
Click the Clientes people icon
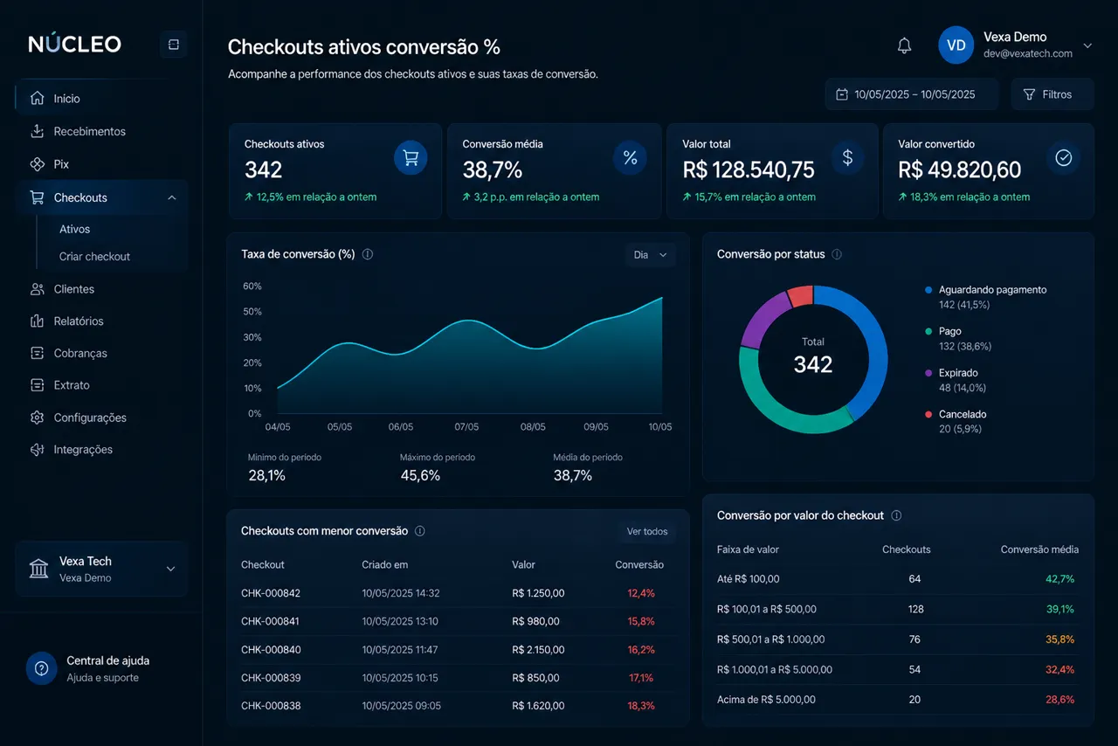[x=37, y=289]
